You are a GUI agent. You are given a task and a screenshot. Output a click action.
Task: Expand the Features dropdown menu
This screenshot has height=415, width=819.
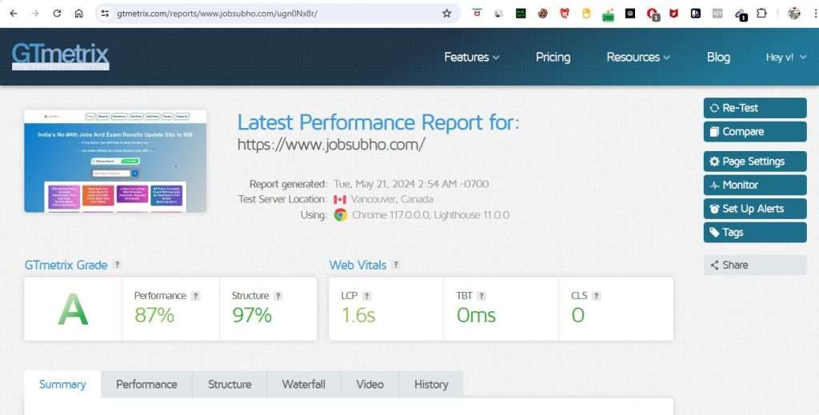[x=472, y=57]
